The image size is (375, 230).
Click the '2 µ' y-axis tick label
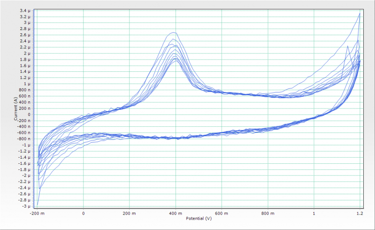point(27,54)
